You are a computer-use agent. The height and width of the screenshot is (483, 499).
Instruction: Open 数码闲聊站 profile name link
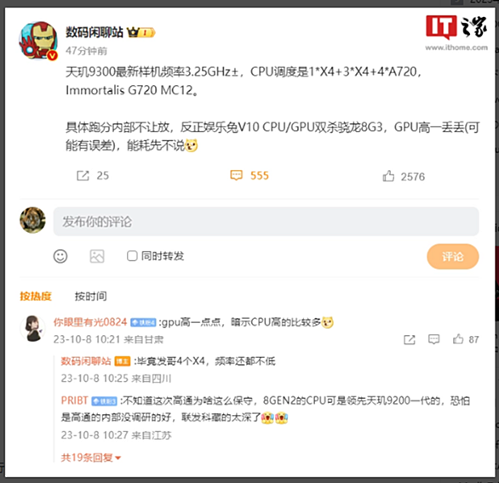(x=95, y=32)
